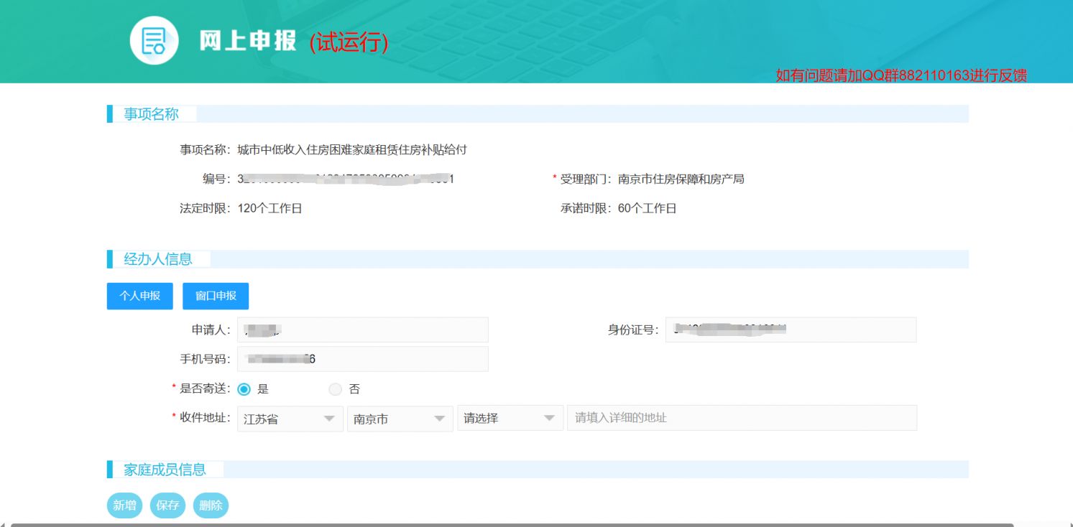Click the horizontal scrollbar at the bottom

pyautogui.click(x=512, y=525)
